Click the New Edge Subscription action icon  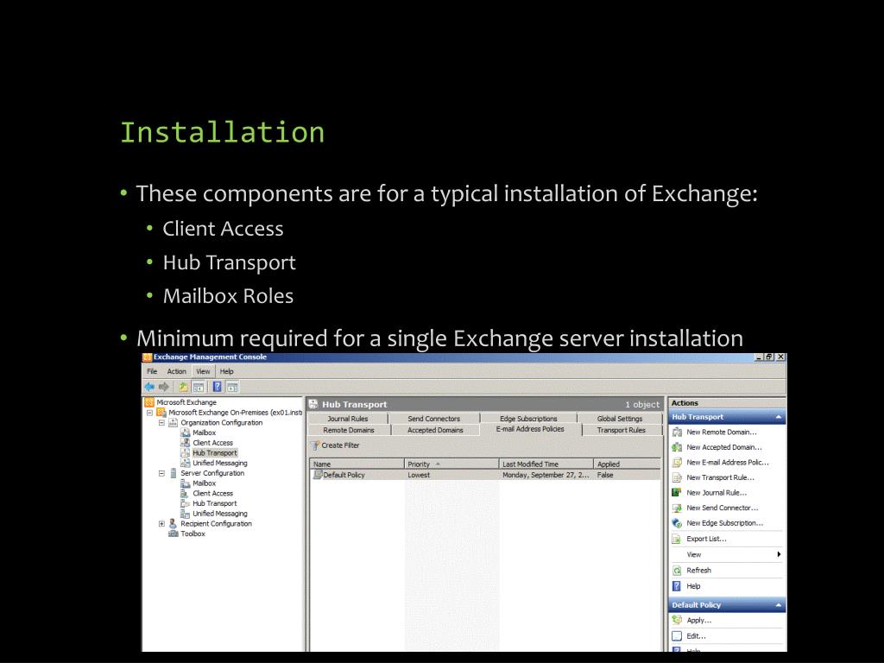(x=677, y=523)
